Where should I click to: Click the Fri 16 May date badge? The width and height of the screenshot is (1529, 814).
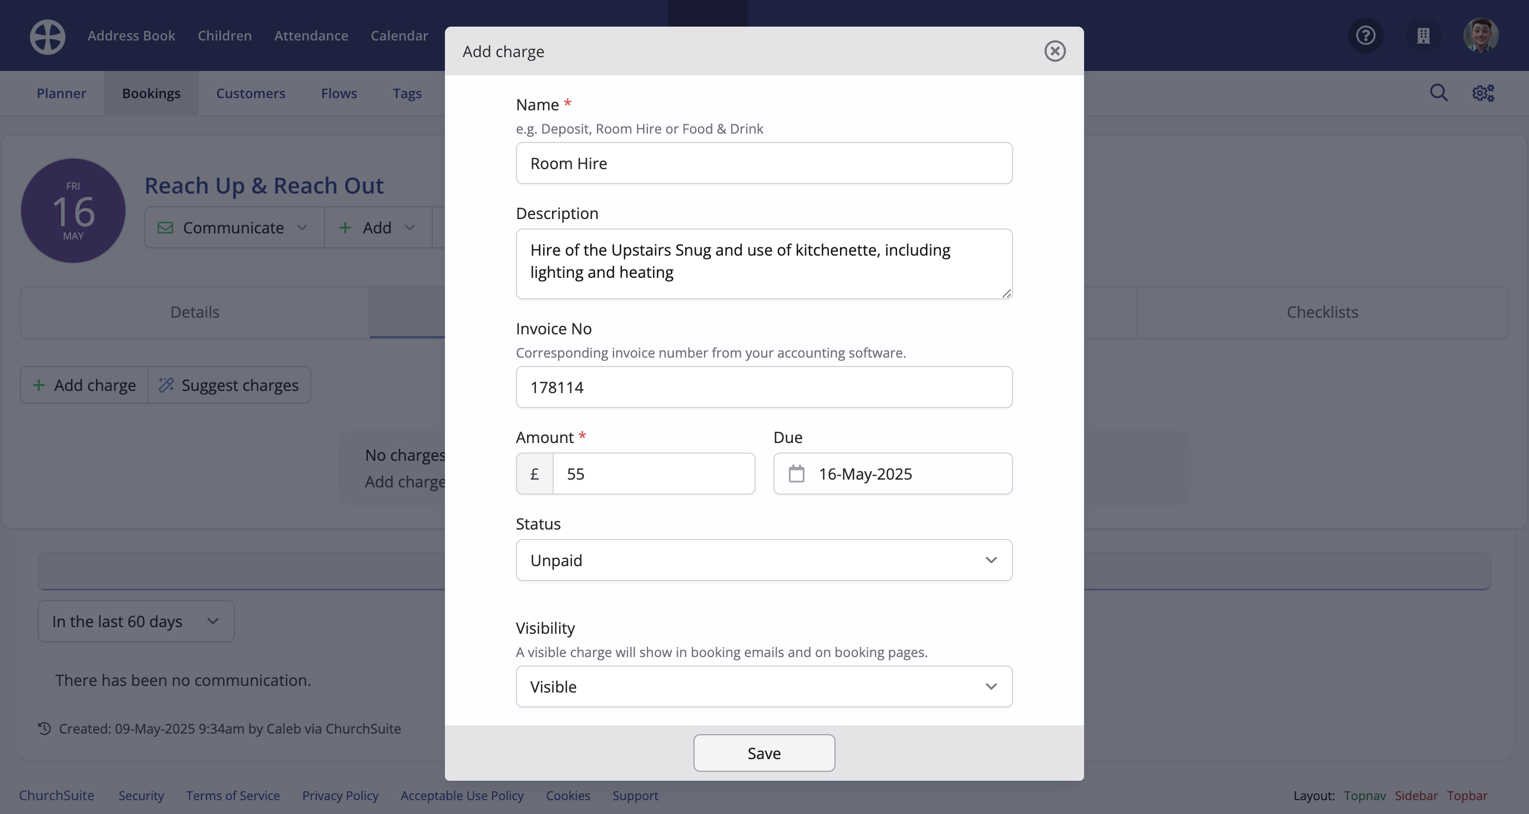coord(73,211)
